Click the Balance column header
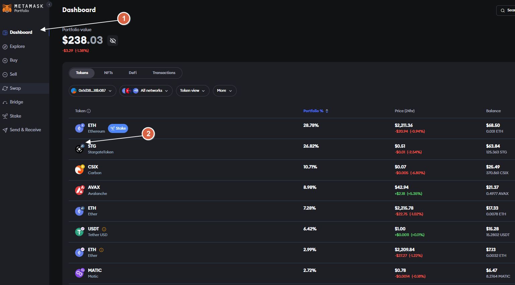The width and height of the screenshot is (515, 285). 494,111
